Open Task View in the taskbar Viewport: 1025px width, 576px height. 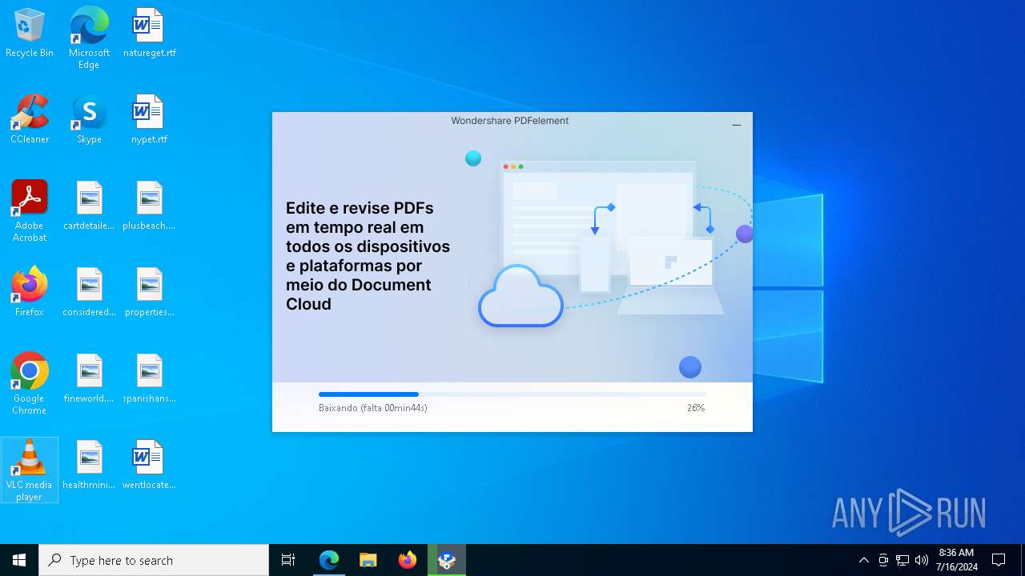click(288, 560)
